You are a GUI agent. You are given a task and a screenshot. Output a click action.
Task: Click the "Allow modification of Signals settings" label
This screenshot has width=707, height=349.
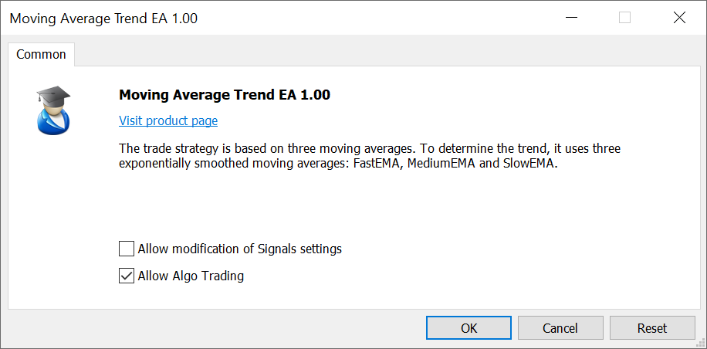(239, 249)
